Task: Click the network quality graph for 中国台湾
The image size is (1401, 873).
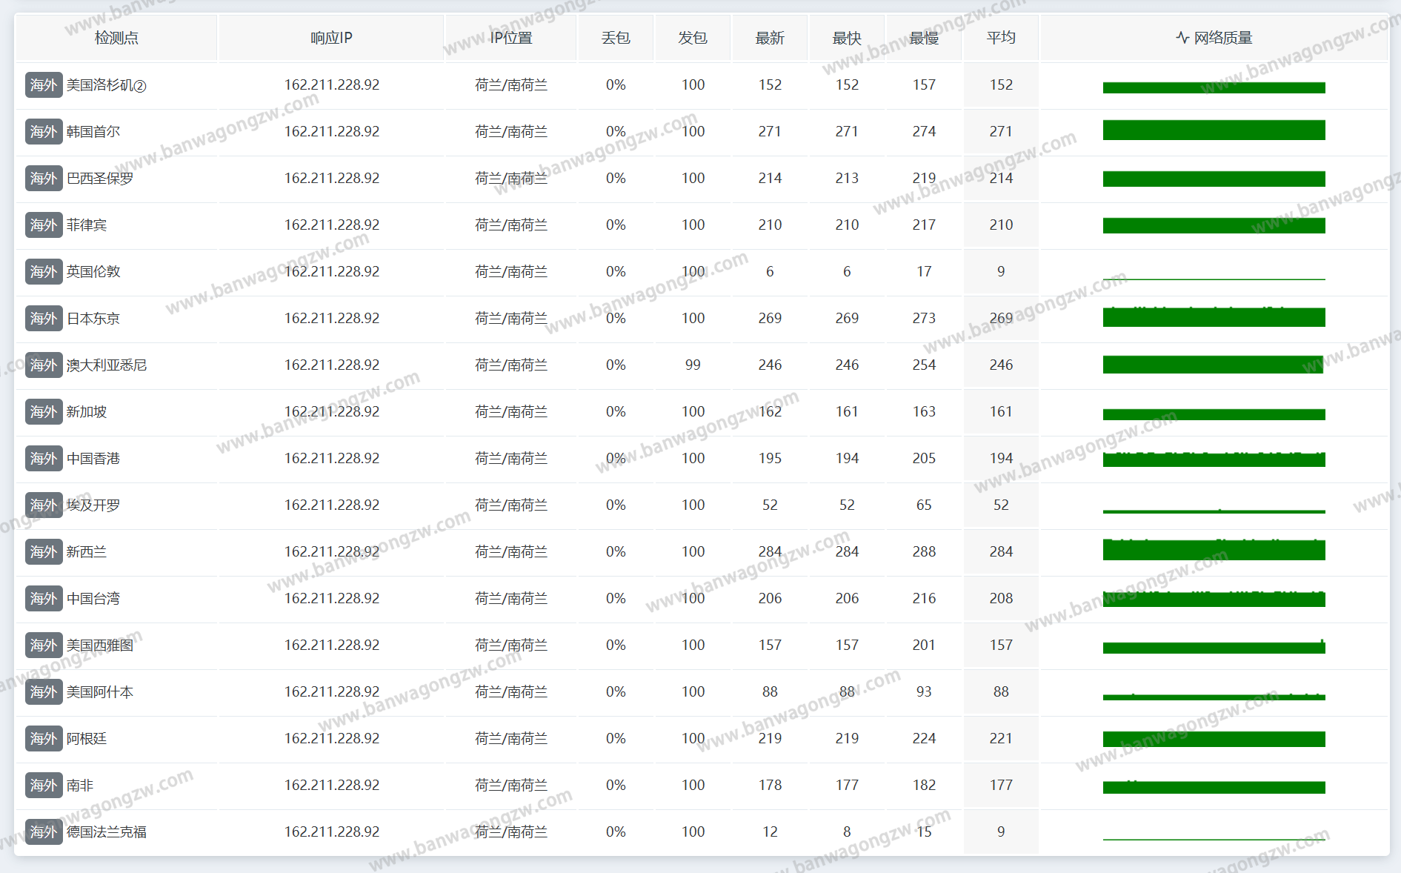Action: (1214, 599)
